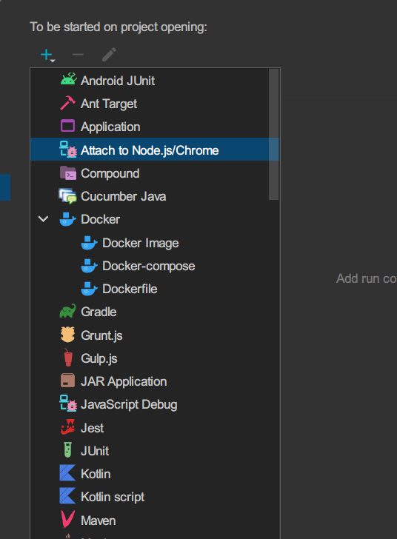The height and width of the screenshot is (539, 397).
Task: Select Attach to Node.js/Chrome entry
Action: point(155,150)
